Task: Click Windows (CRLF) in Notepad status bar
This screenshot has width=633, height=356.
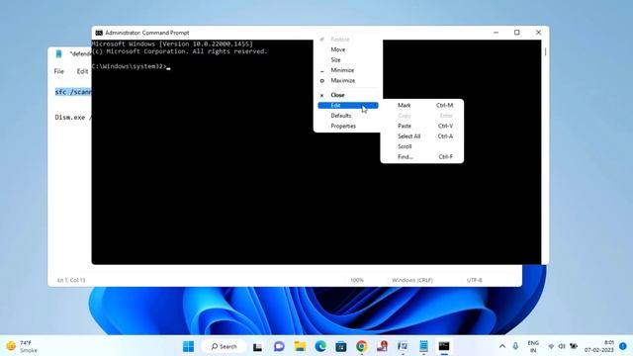Action: click(412, 280)
